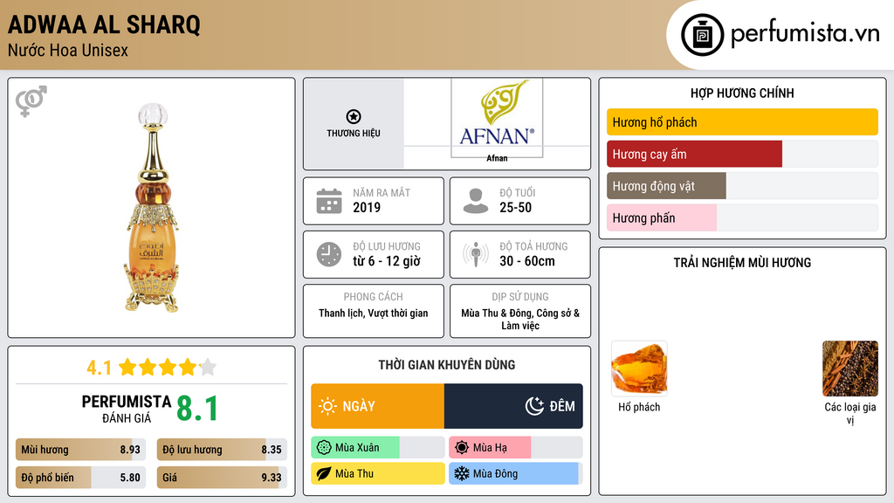This screenshot has width=894, height=503.
Task: Click the Hương hổ phách accord bar
Action: [x=742, y=122]
